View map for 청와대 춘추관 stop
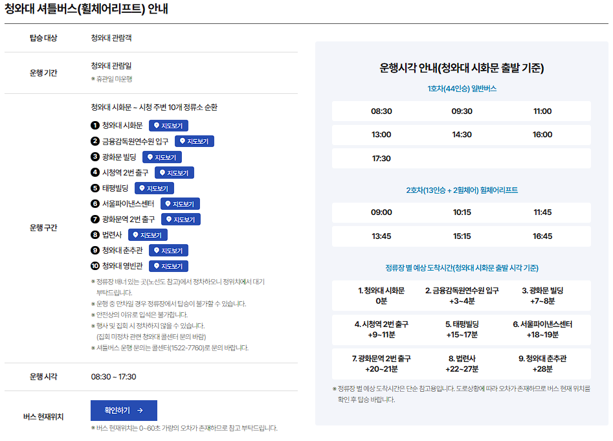 (168, 250)
